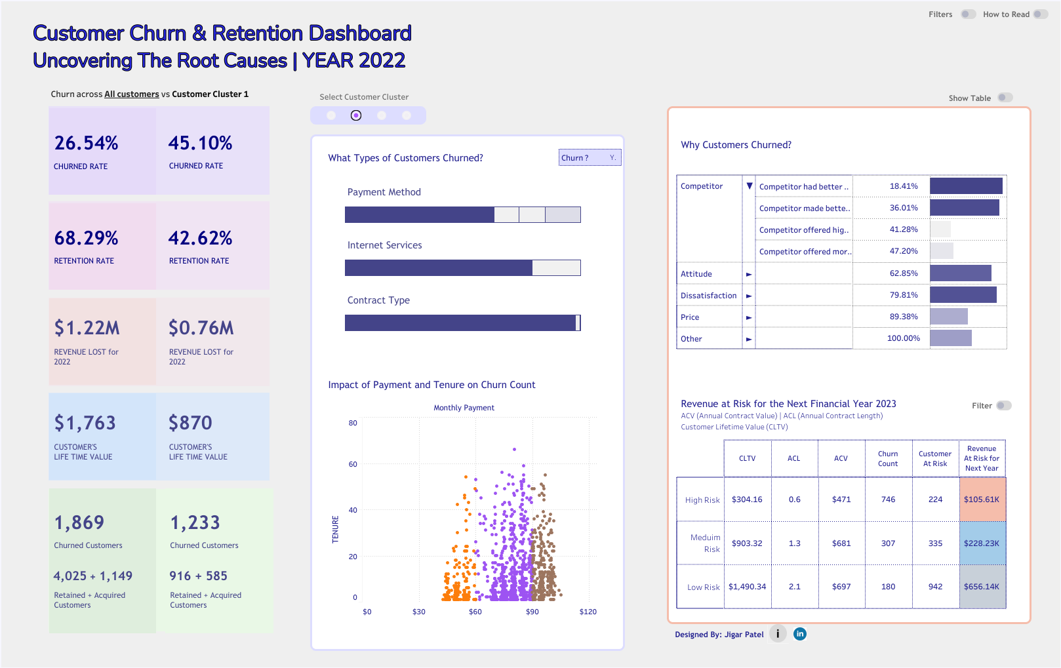Open the LinkedIn icon in the footer
The height and width of the screenshot is (668, 1061).
(799, 634)
